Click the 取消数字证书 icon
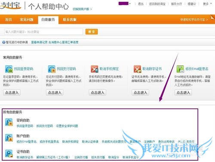Screen dimensions: 215x162 [x=137, y=69]
